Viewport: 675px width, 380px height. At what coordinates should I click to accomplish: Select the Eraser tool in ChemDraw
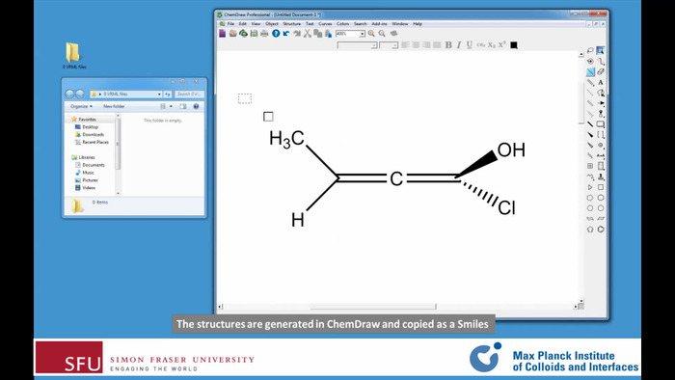coord(601,72)
